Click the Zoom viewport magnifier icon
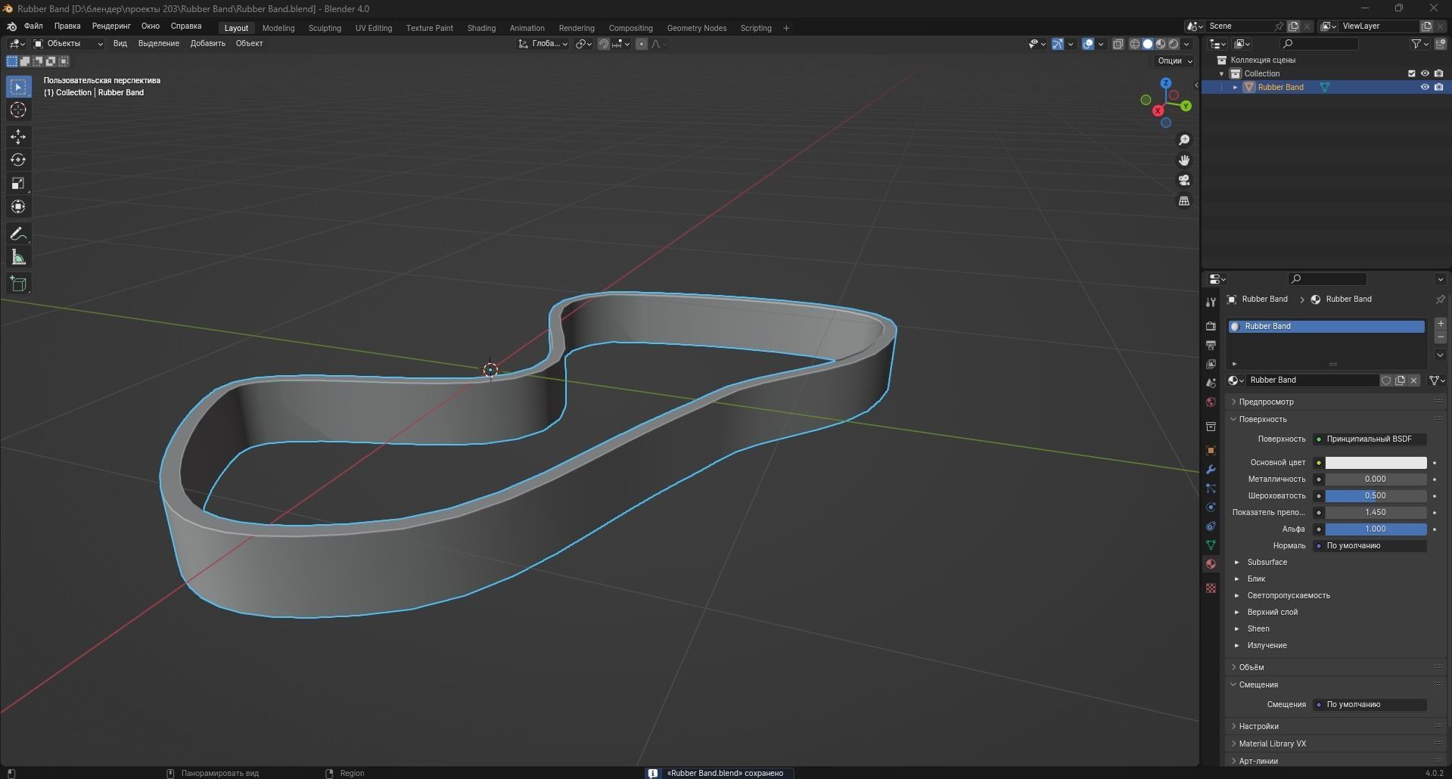Screen dimensions: 1452x779 pyautogui.click(x=1184, y=140)
